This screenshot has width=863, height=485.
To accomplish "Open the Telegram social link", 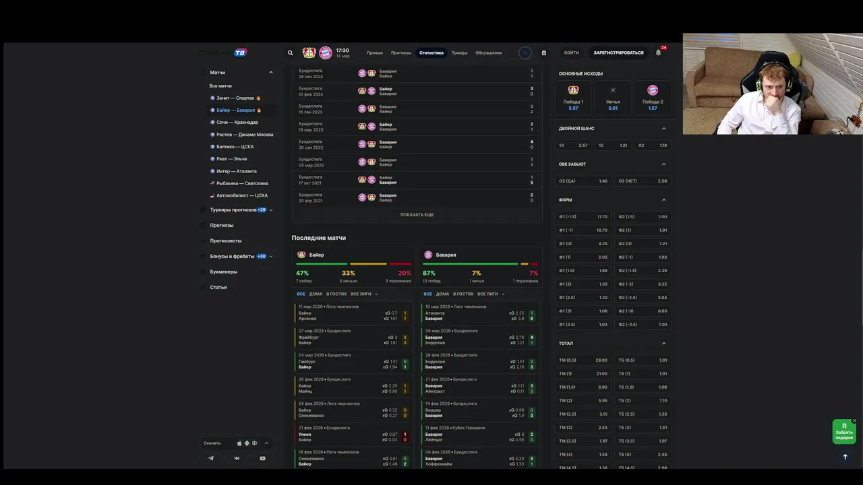I will (x=211, y=458).
